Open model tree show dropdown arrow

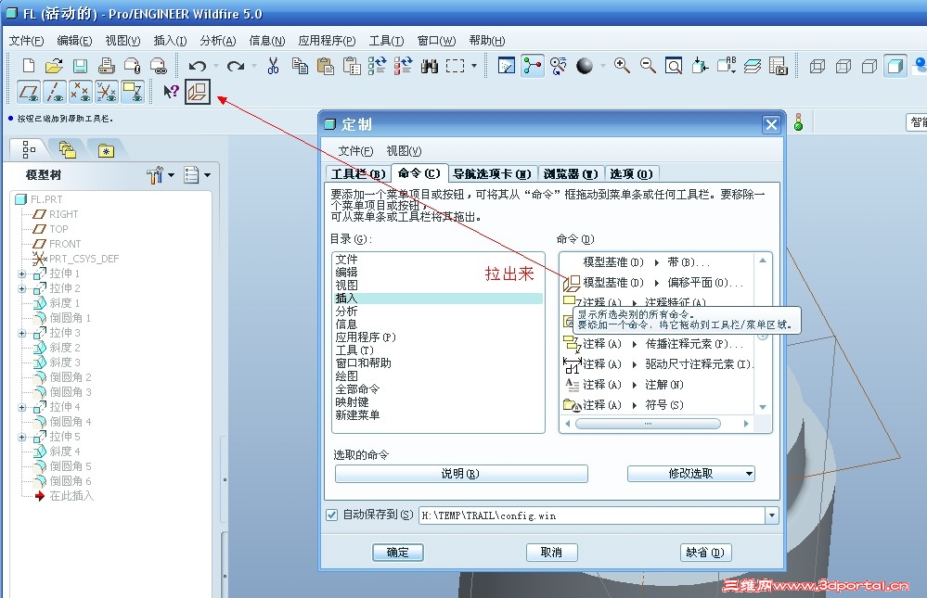(207, 175)
